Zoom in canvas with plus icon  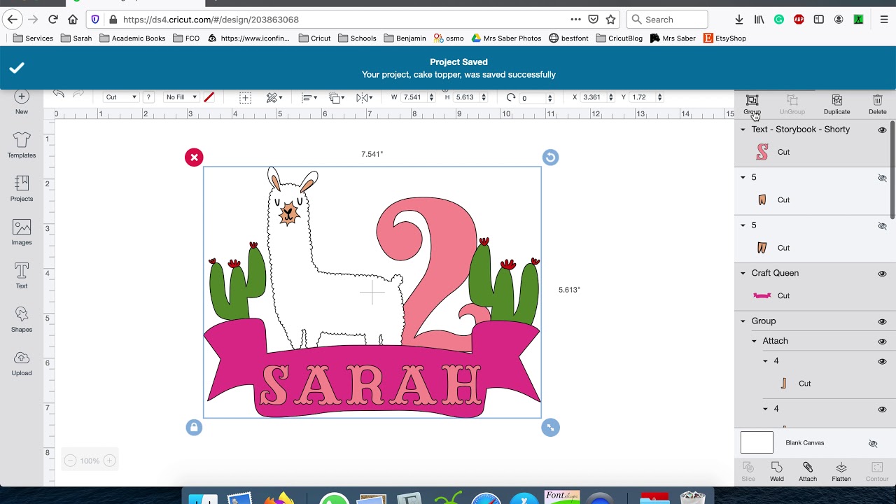coord(109,461)
